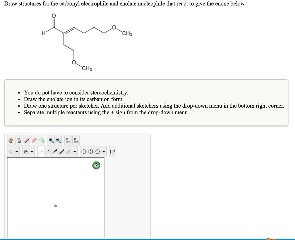Viewport: 295px width, 240px height.
Task: Select the bracket charge tool
Action: (x=113, y=151)
